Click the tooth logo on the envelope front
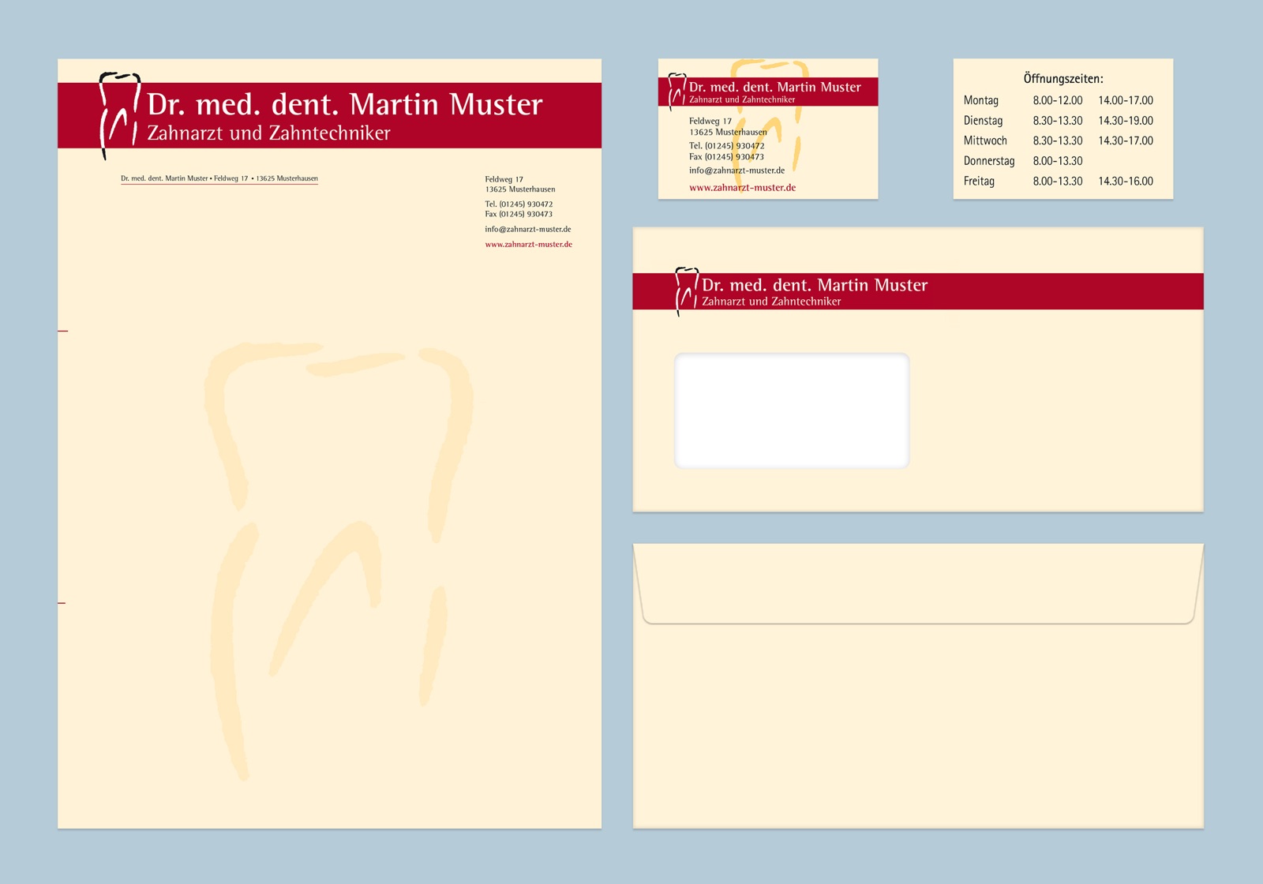The width and height of the screenshot is (1263, 884). point(687,291)
